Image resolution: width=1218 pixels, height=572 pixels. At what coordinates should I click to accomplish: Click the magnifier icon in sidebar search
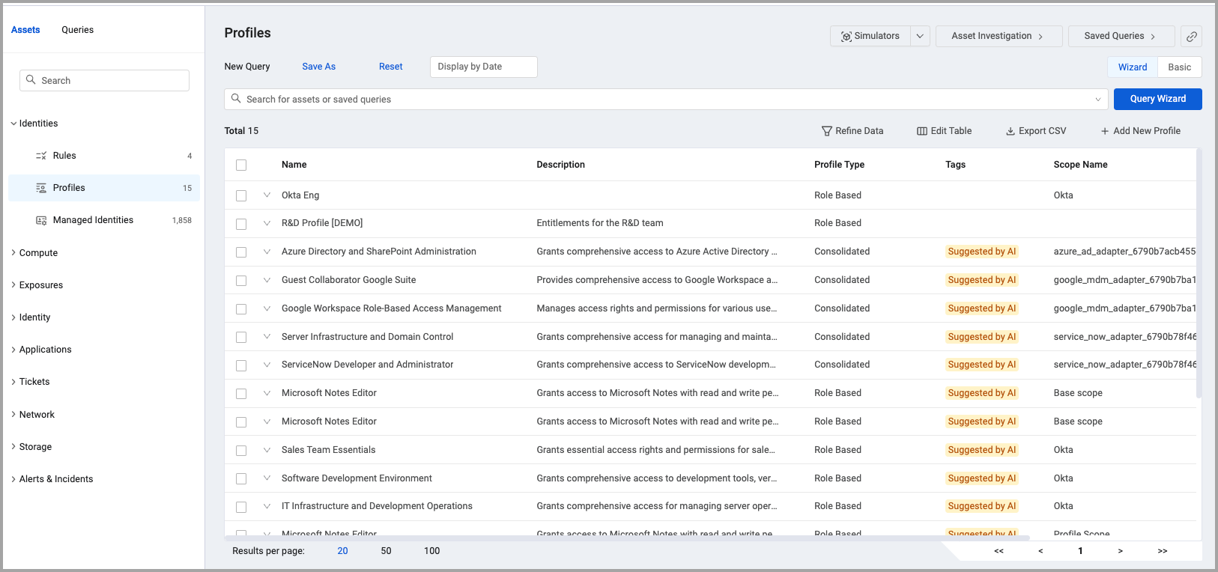click(31, 79)
